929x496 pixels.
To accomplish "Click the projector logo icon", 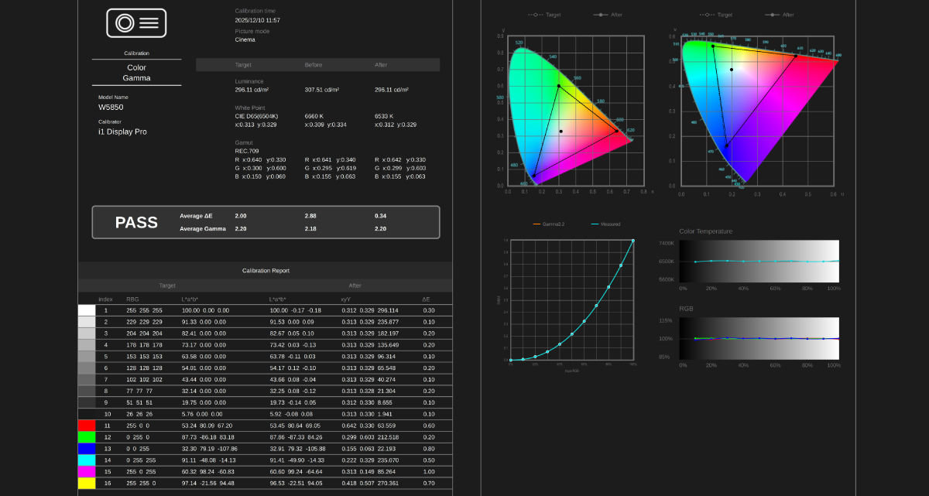I will (x=135, y=23).
